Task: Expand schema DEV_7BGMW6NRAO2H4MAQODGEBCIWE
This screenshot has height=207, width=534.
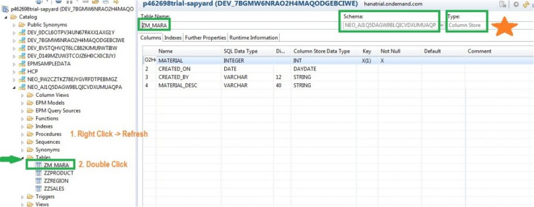Action: (x=14, y=40)
